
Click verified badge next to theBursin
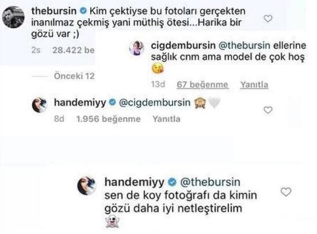83,11
